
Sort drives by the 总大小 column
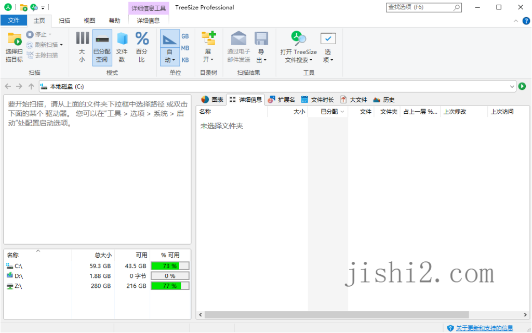click(x=92, y=255)
